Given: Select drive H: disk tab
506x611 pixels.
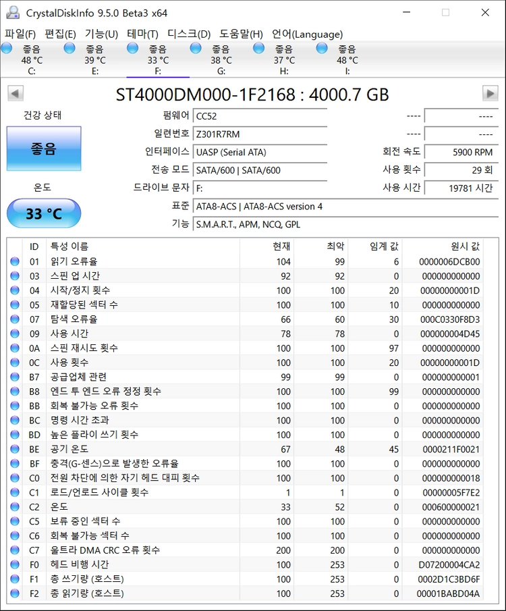Looking at the screenshot, I should pos(284,59).
